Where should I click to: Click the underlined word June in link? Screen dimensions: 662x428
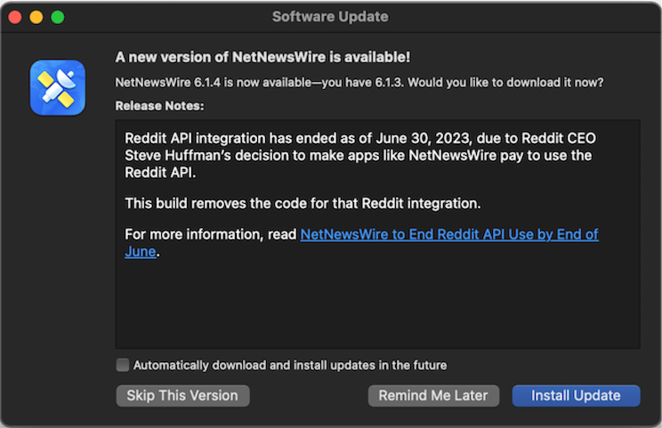[x=141, y=252]
